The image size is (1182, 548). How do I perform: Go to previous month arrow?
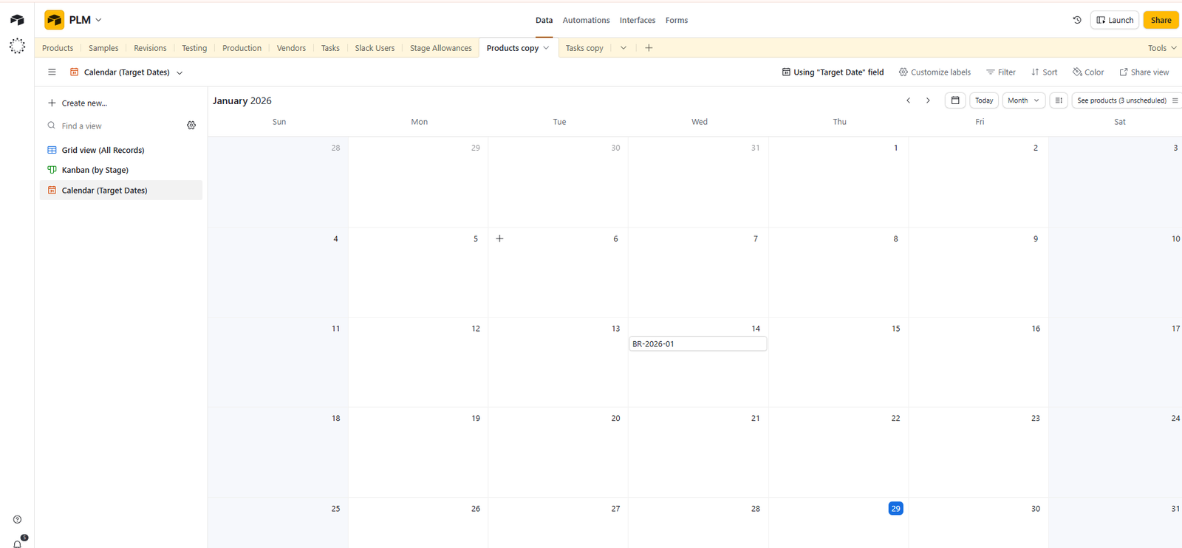click(909, 100)
